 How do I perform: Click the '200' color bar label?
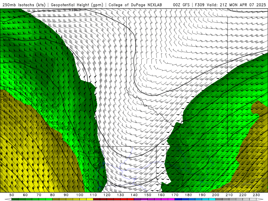point(215,195)
